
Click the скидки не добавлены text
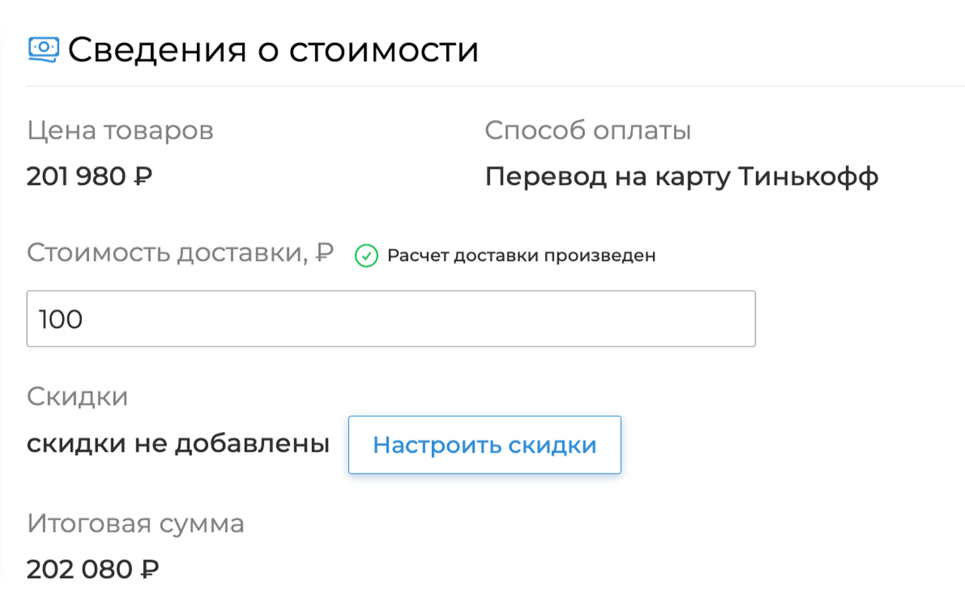coord(178,444)
